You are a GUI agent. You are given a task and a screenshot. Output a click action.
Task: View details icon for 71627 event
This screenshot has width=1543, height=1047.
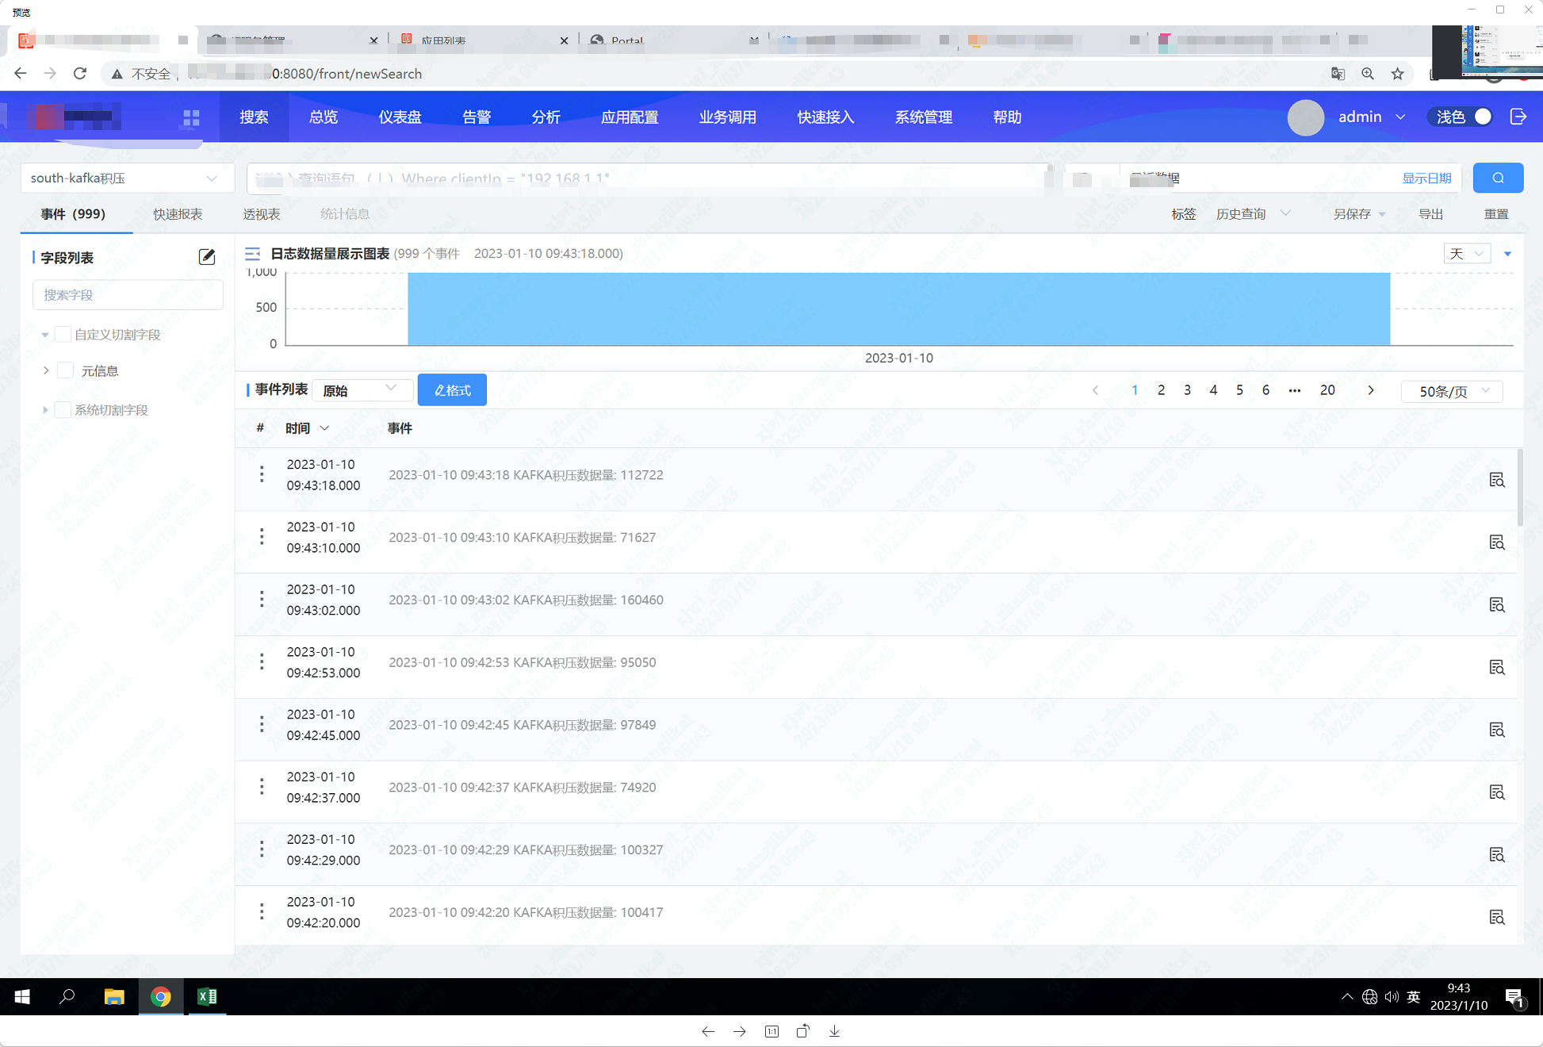(1497, 543)
